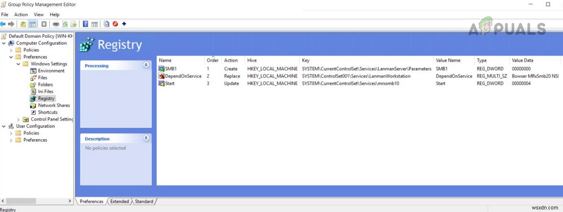Click the Environment node icon
563x212 pixels.
click(x=33, y=71)
